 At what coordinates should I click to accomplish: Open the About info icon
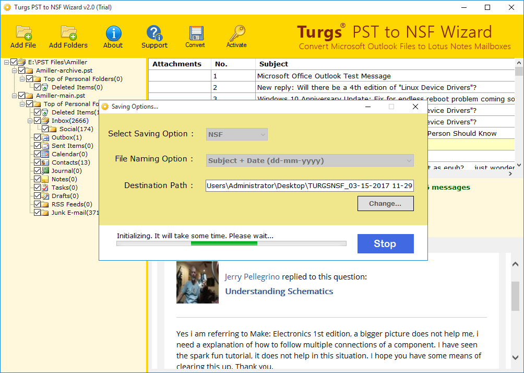[x=113, y=33]
